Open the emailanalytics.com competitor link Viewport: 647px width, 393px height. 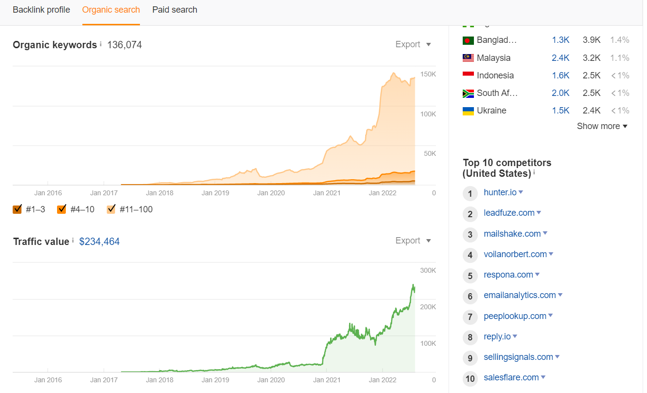point(520,295)
